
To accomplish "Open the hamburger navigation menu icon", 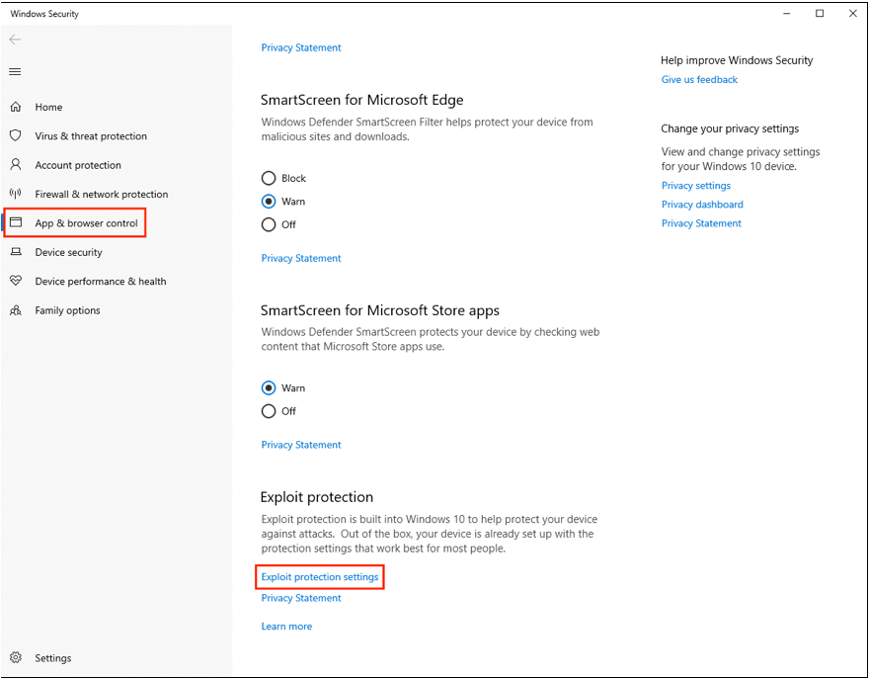I will coord(15,71).
